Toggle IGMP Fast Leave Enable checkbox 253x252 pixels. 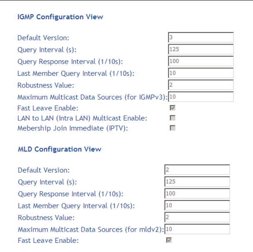pos(173,108)
